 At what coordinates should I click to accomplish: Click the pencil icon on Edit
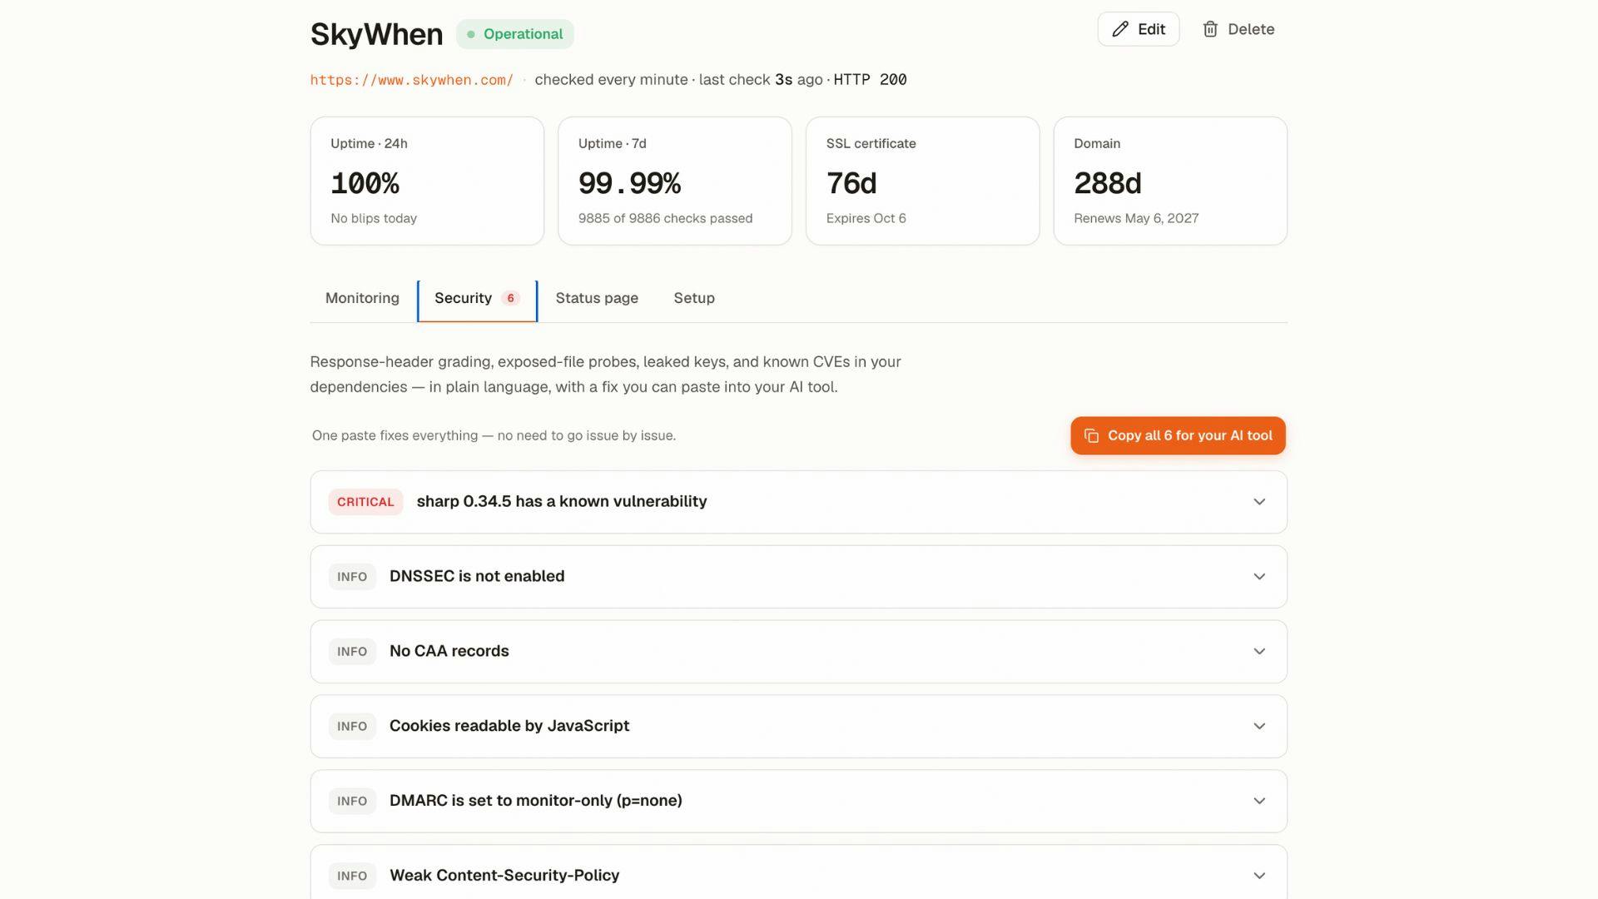point(1120,29)
